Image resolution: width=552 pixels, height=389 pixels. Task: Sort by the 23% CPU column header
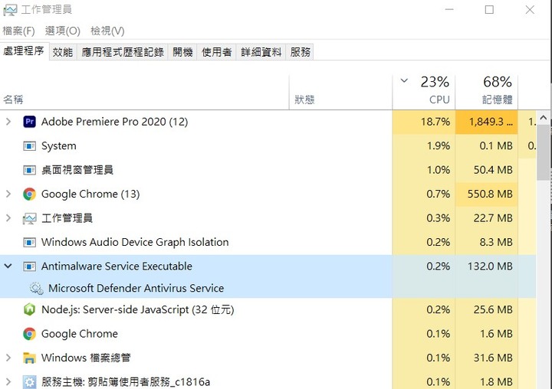(x=424, y=92)
